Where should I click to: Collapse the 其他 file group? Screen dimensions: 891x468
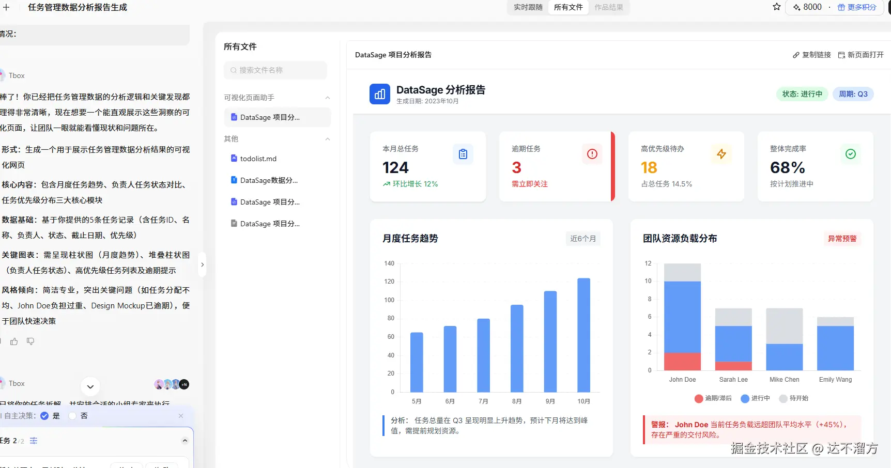click(x=327, y=139)
